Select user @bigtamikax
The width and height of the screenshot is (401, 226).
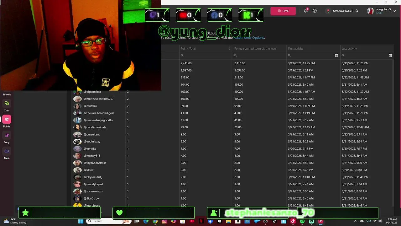92,92
